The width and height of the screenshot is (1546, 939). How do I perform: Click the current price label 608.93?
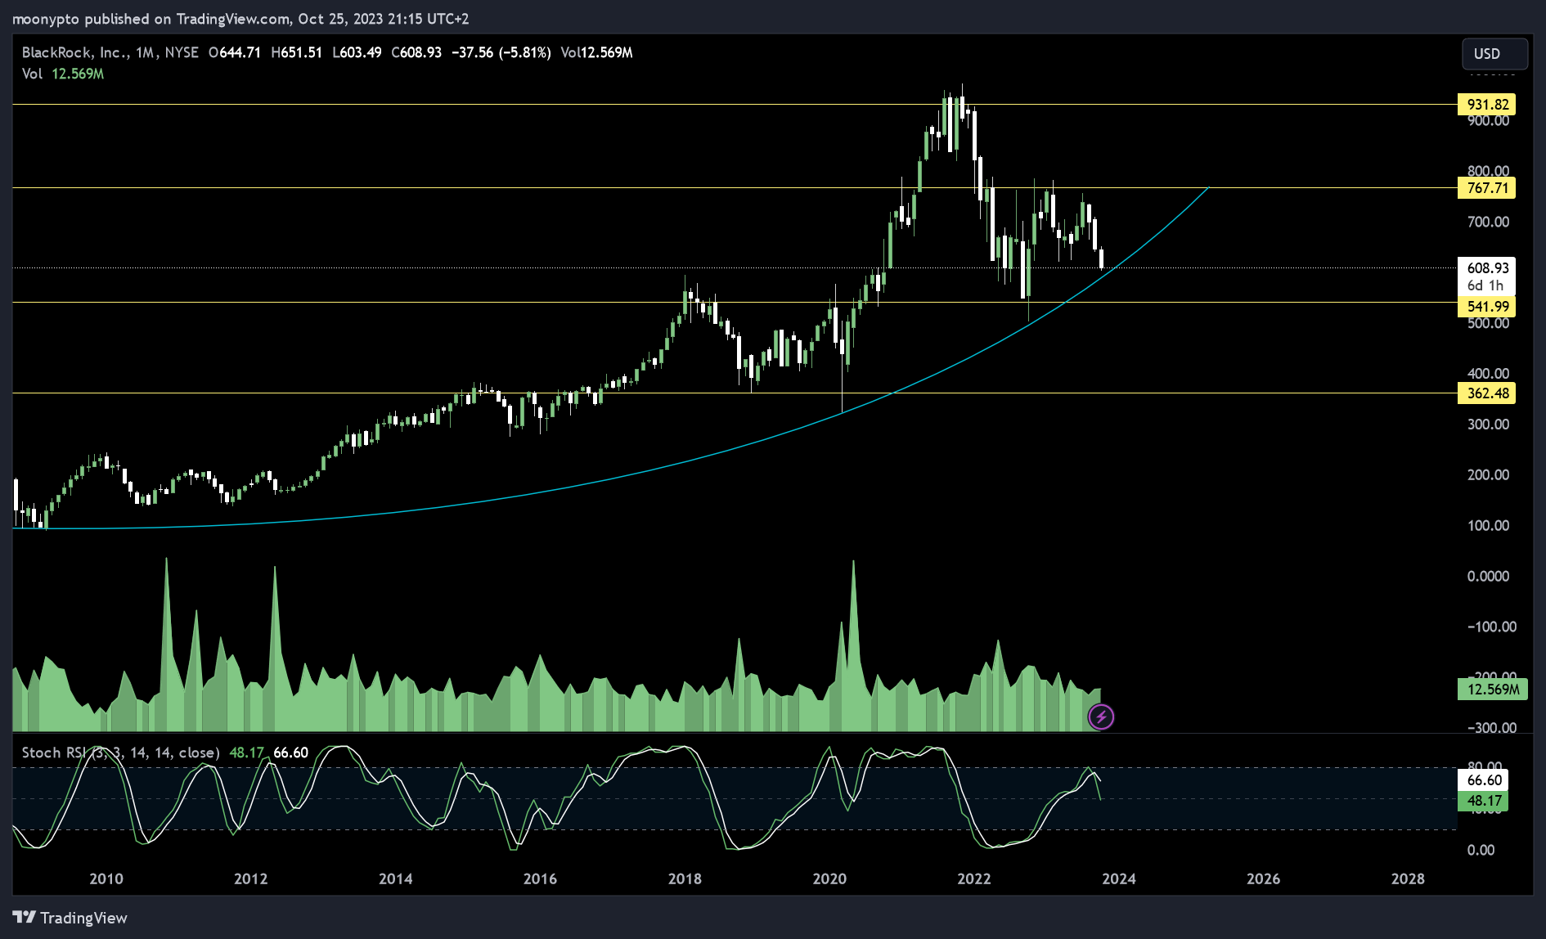[1486, 268]
